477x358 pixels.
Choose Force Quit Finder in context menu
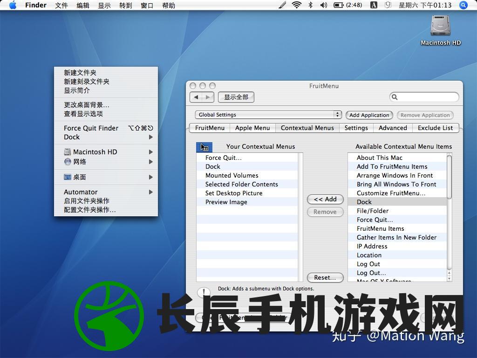point(106,128)
